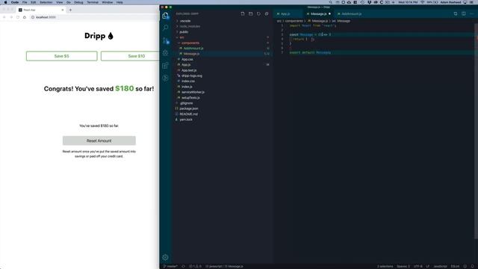Viewport: 478px width, 269px height.
Task: Open the editor More Actions ellipsis
Action: [x=471, y=13]
